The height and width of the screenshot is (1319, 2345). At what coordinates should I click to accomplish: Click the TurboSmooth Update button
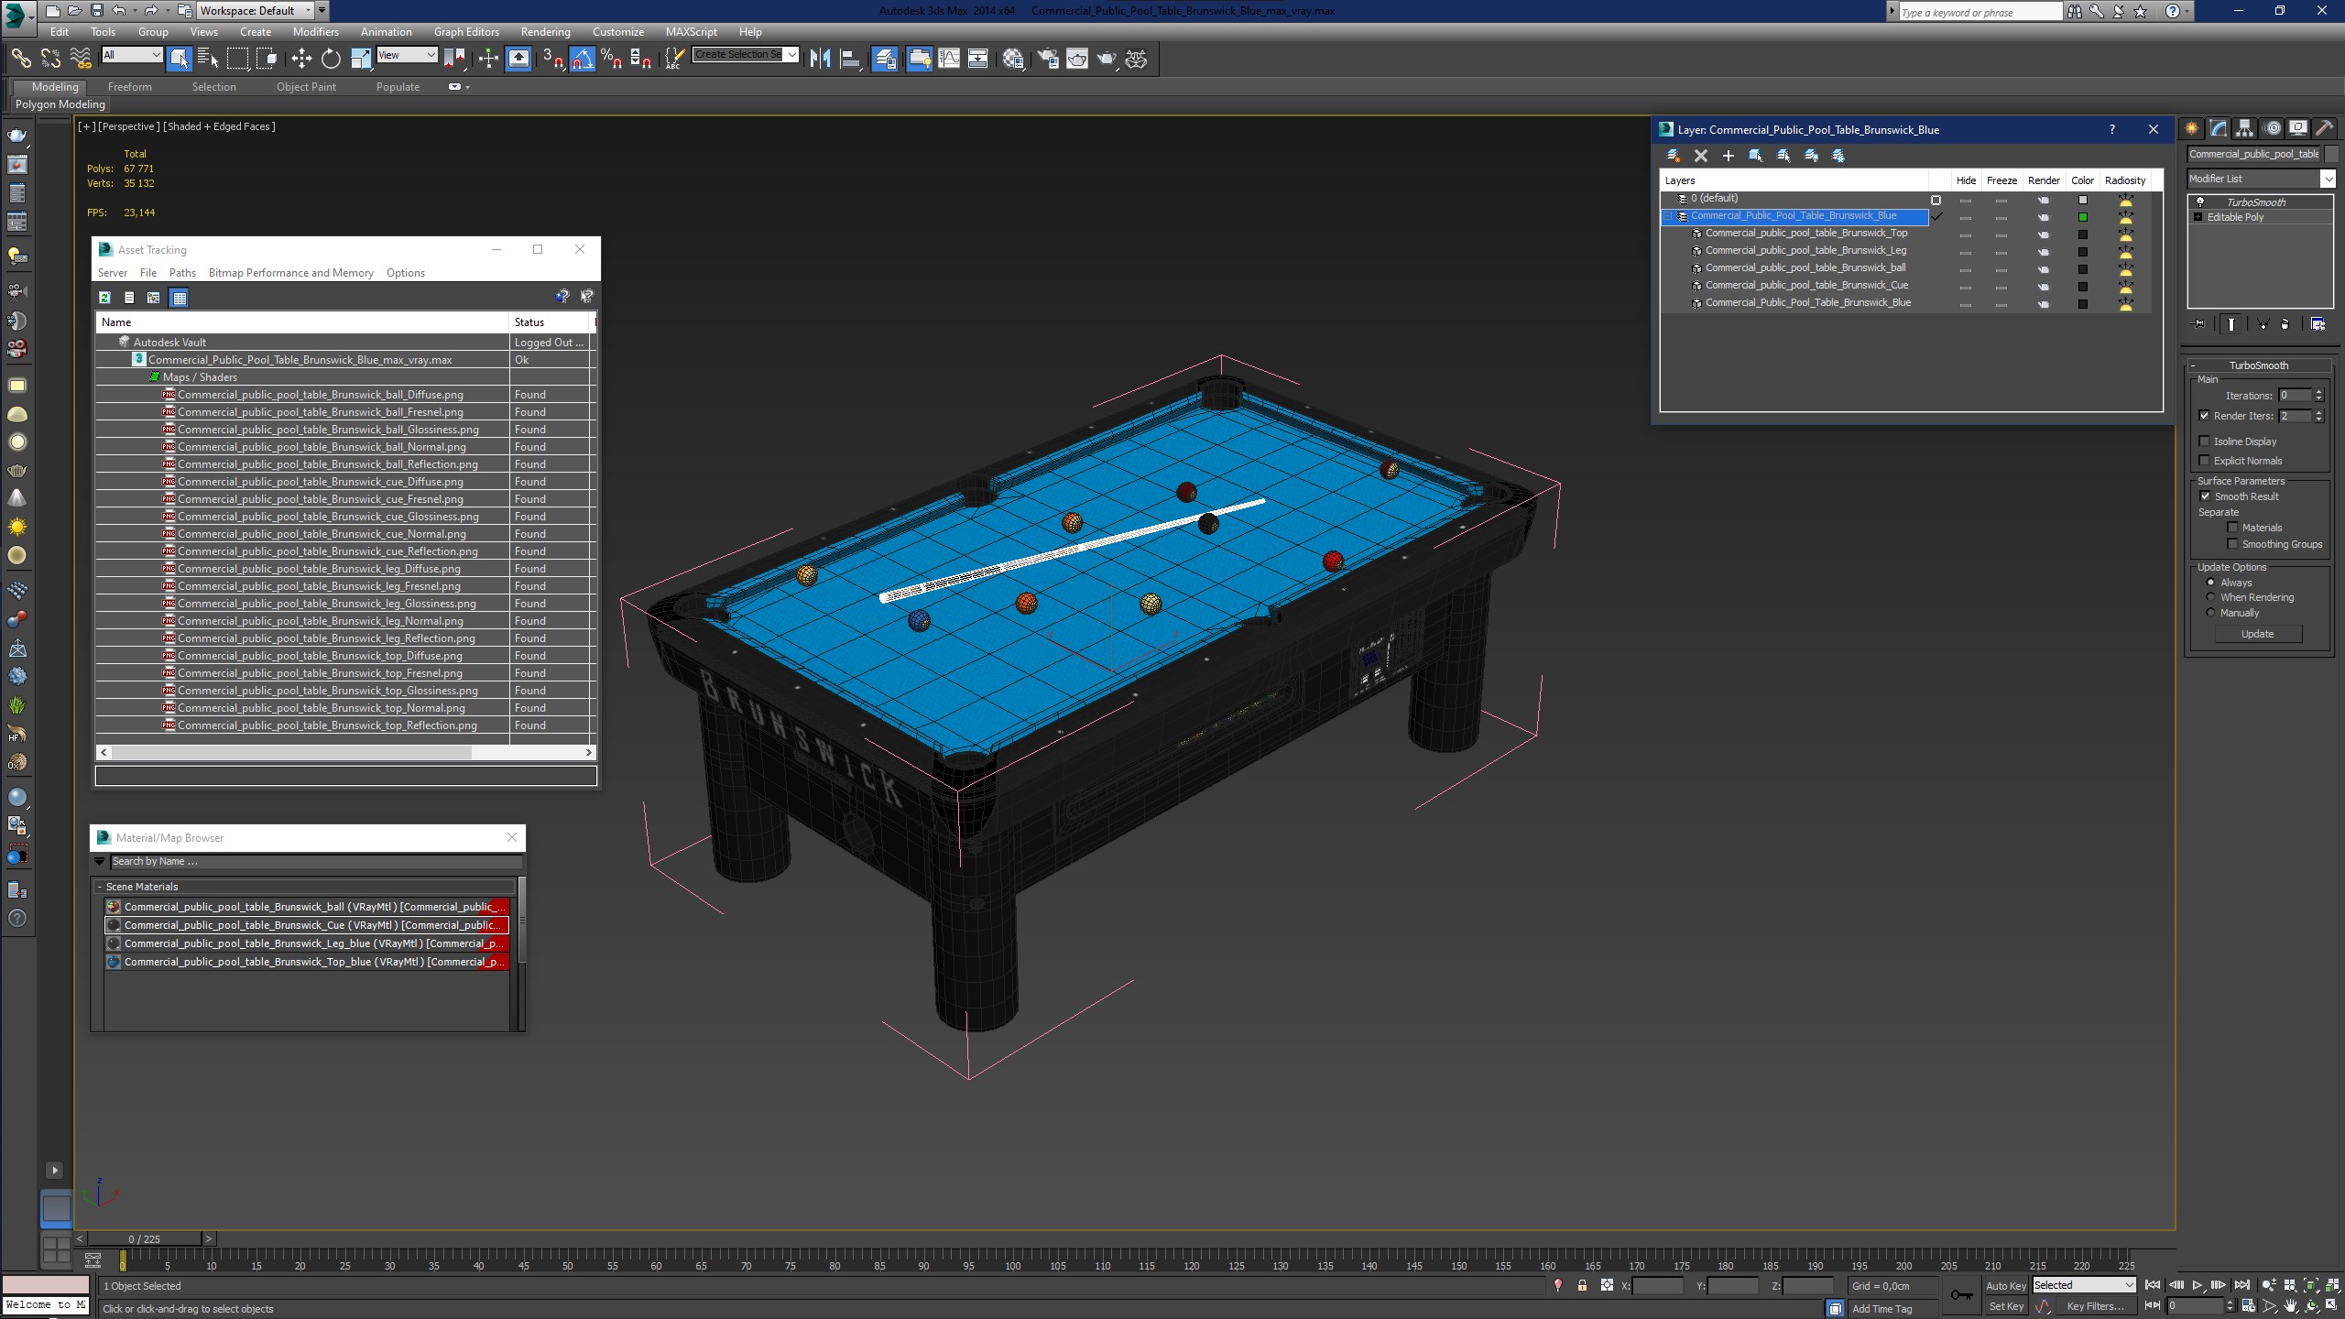[2257, 634]
